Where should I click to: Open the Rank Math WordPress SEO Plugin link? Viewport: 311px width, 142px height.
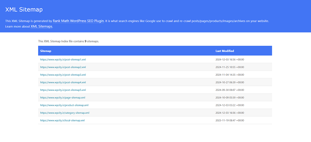(79, 21)
